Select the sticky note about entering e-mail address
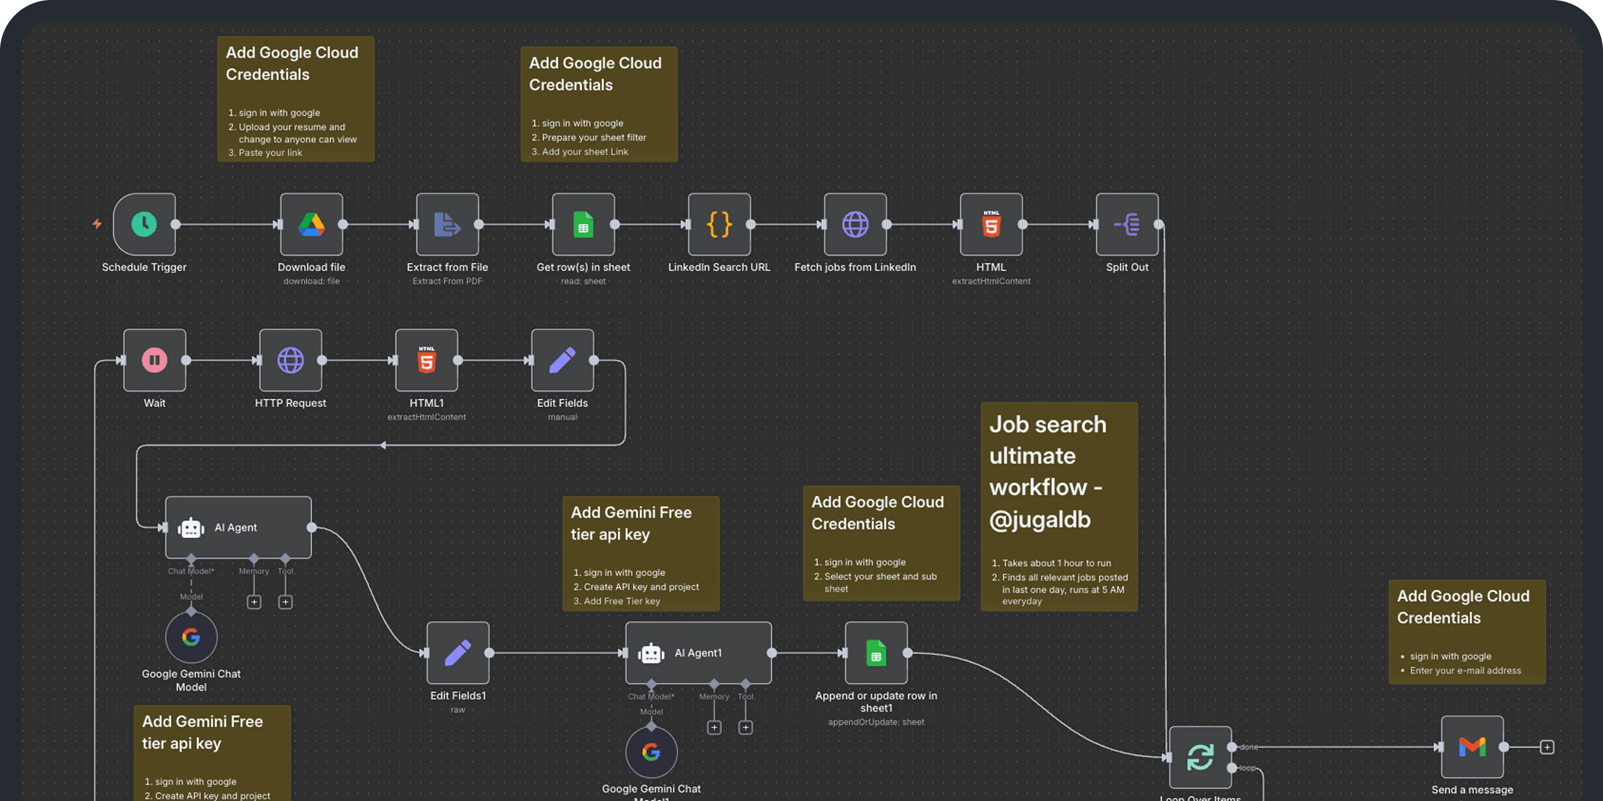The width and height of the screenshot is (1603, 801). point(1468,632)
